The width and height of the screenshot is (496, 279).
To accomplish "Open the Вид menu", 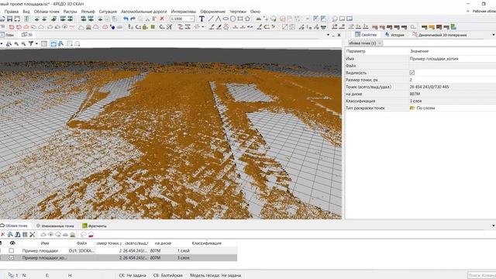I will click(x=26, y=12).
